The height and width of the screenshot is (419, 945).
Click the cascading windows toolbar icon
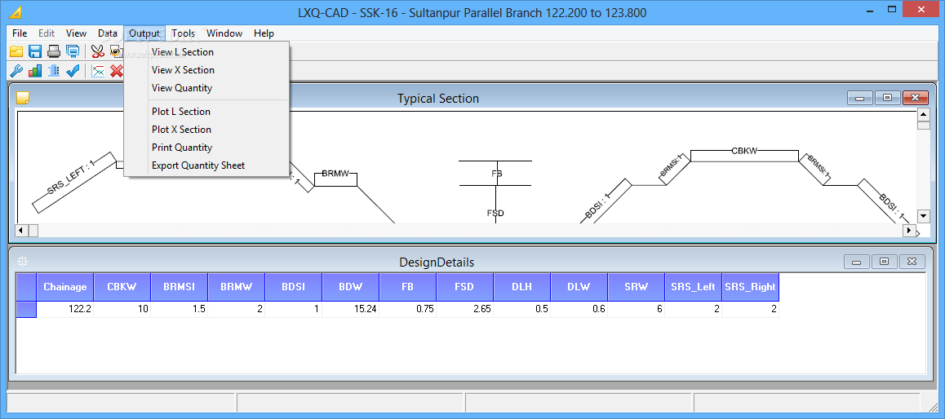click(73, 51)
